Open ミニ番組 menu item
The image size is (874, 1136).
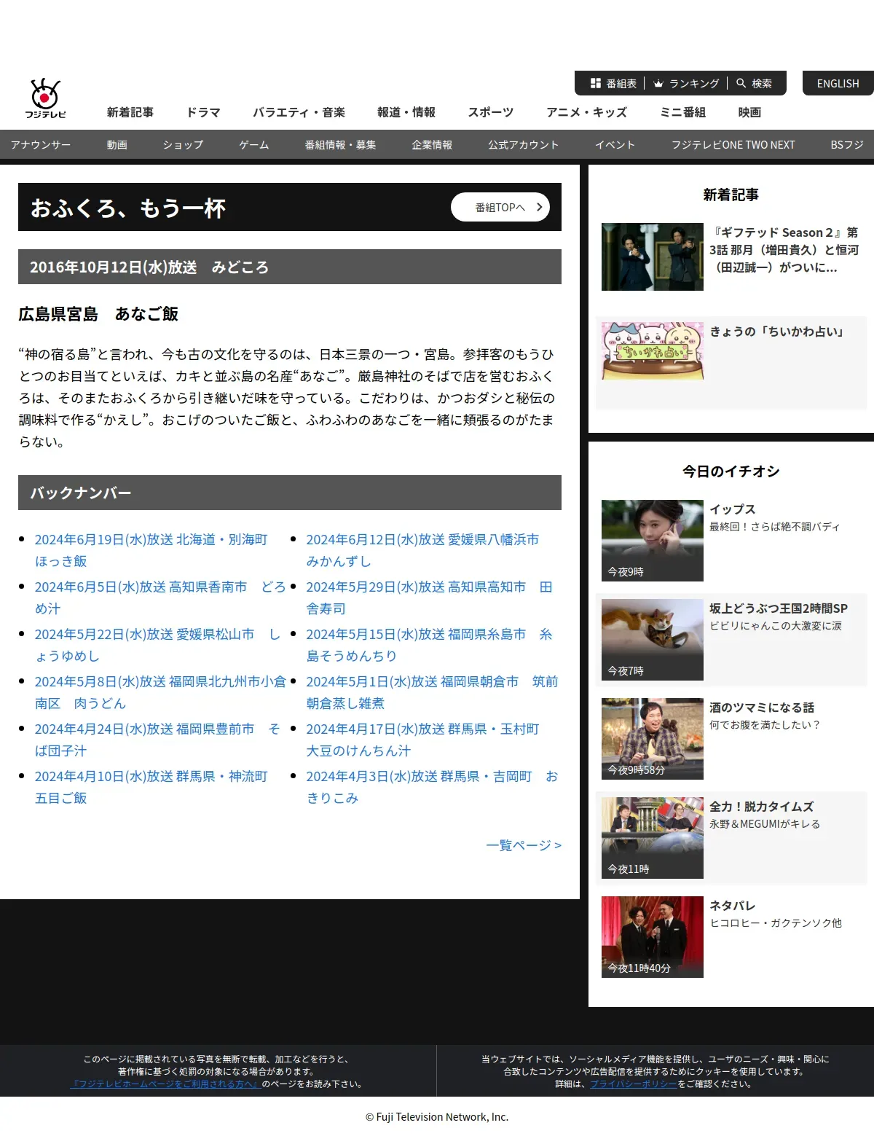coord(682,112)
